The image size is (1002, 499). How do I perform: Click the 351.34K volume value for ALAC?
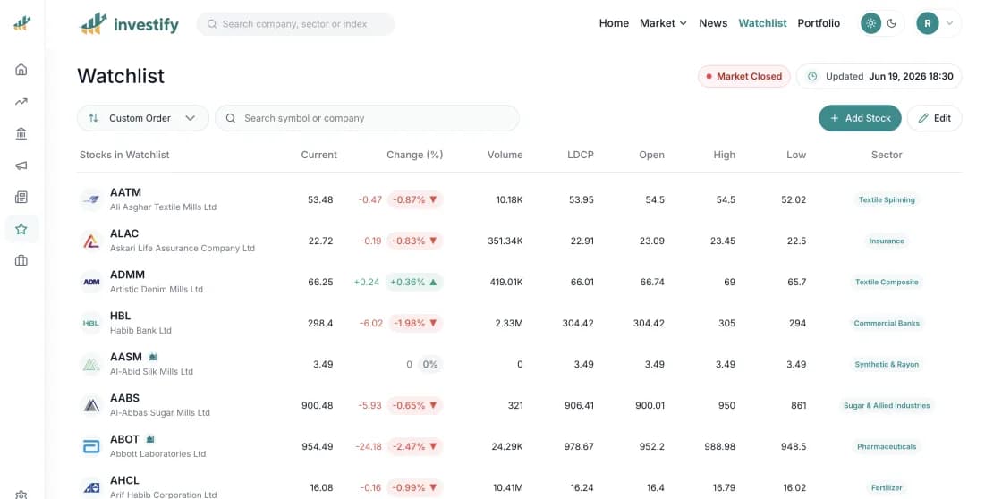point(505,241)
